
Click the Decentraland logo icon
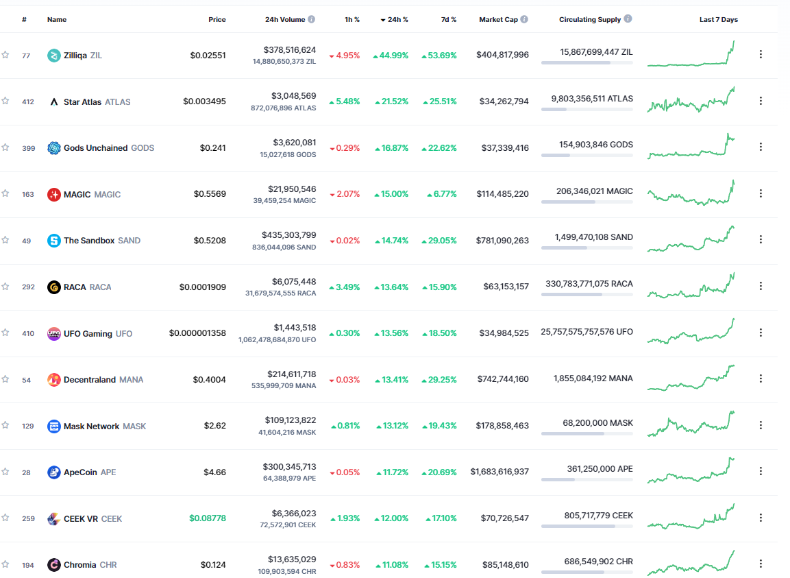coord(53,380)
